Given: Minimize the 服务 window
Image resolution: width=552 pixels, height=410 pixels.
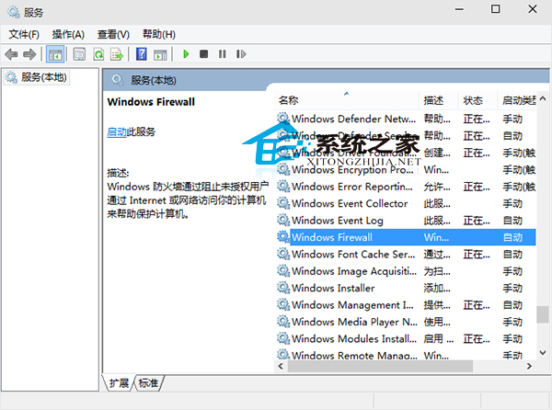Looking at the screenshot, I should tap(459, 9).
